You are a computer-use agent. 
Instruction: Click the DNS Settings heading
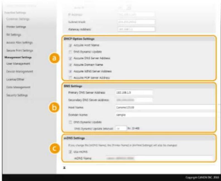(73, 86)
